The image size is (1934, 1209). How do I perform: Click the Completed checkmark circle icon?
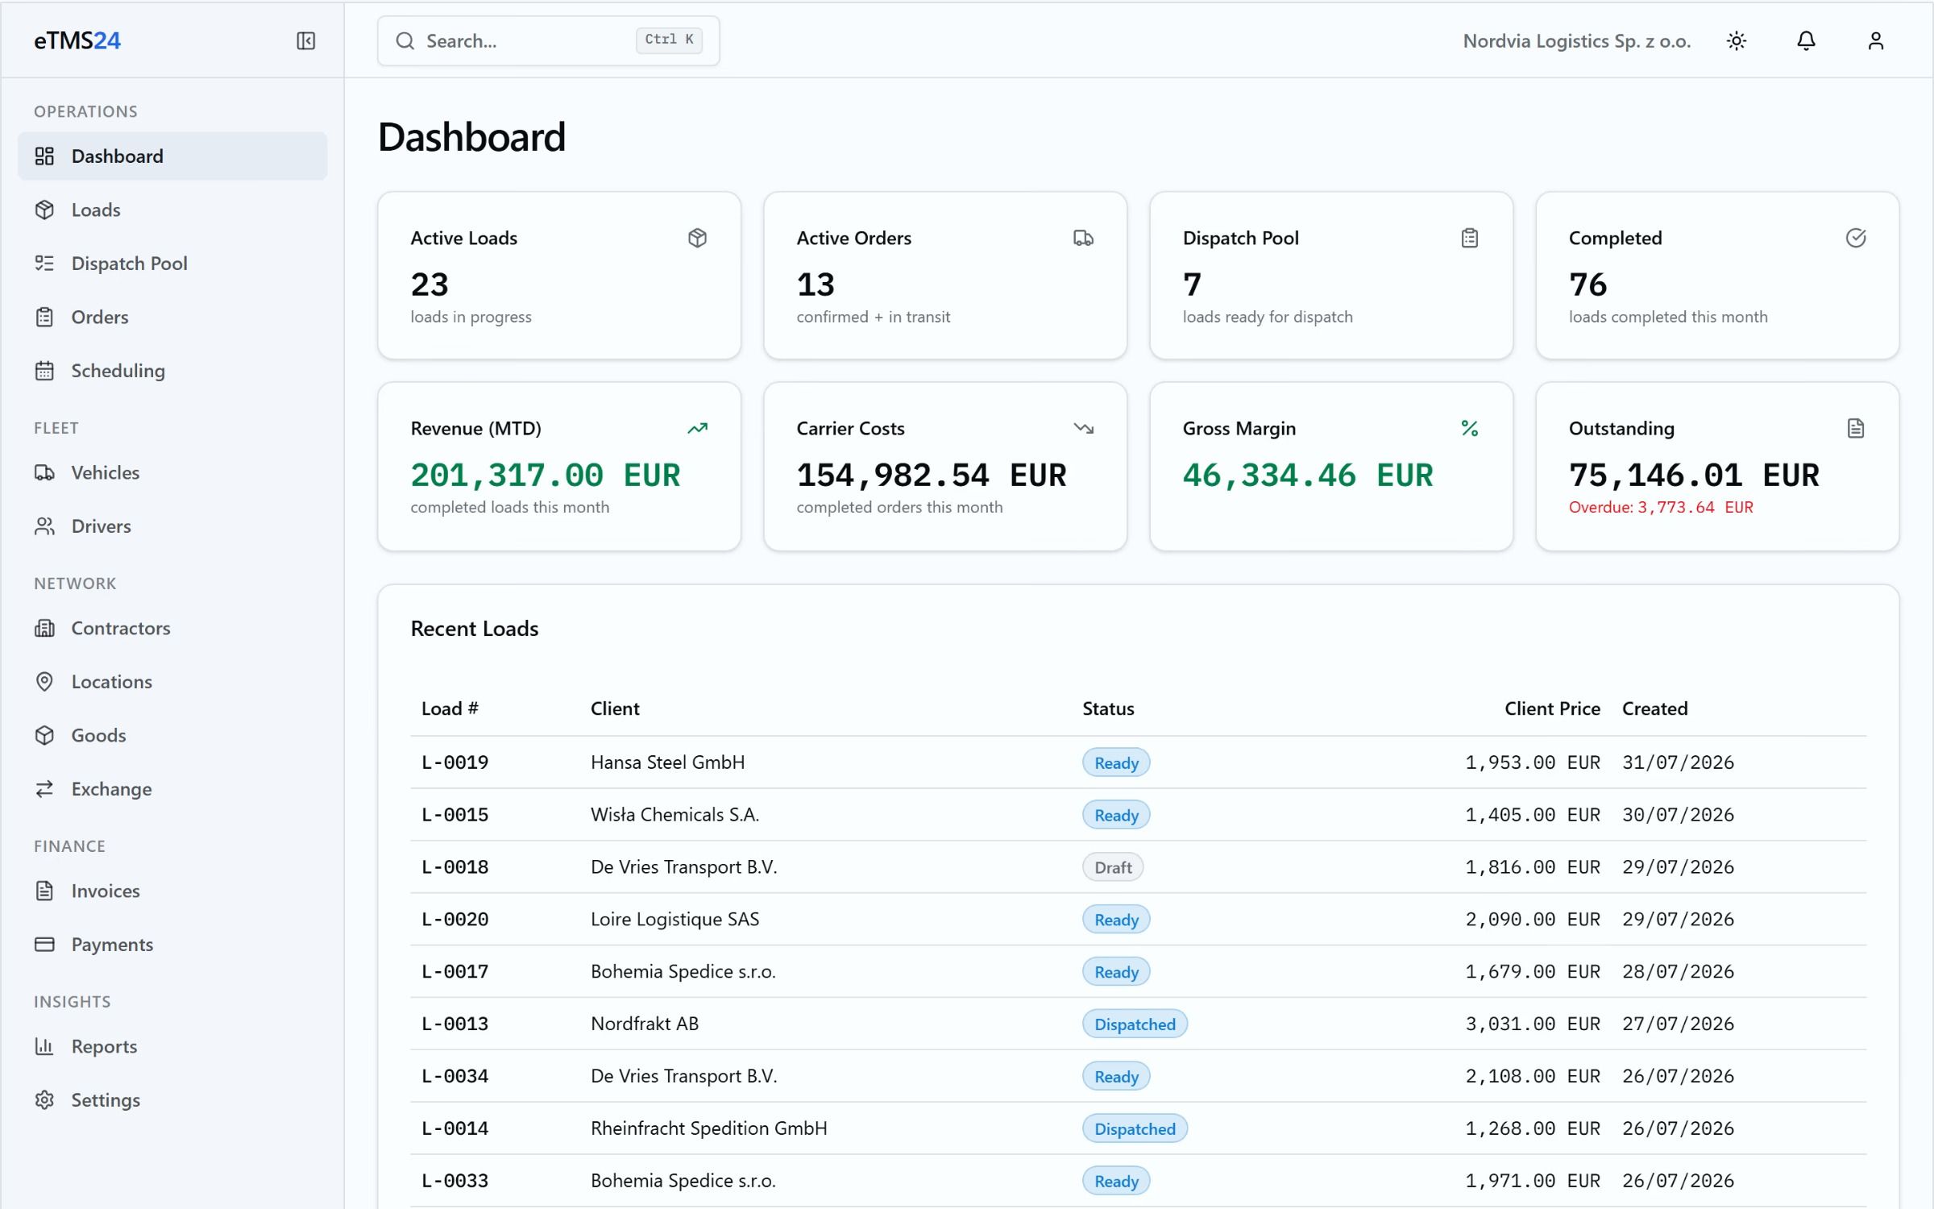click(x=1855, y=238)
